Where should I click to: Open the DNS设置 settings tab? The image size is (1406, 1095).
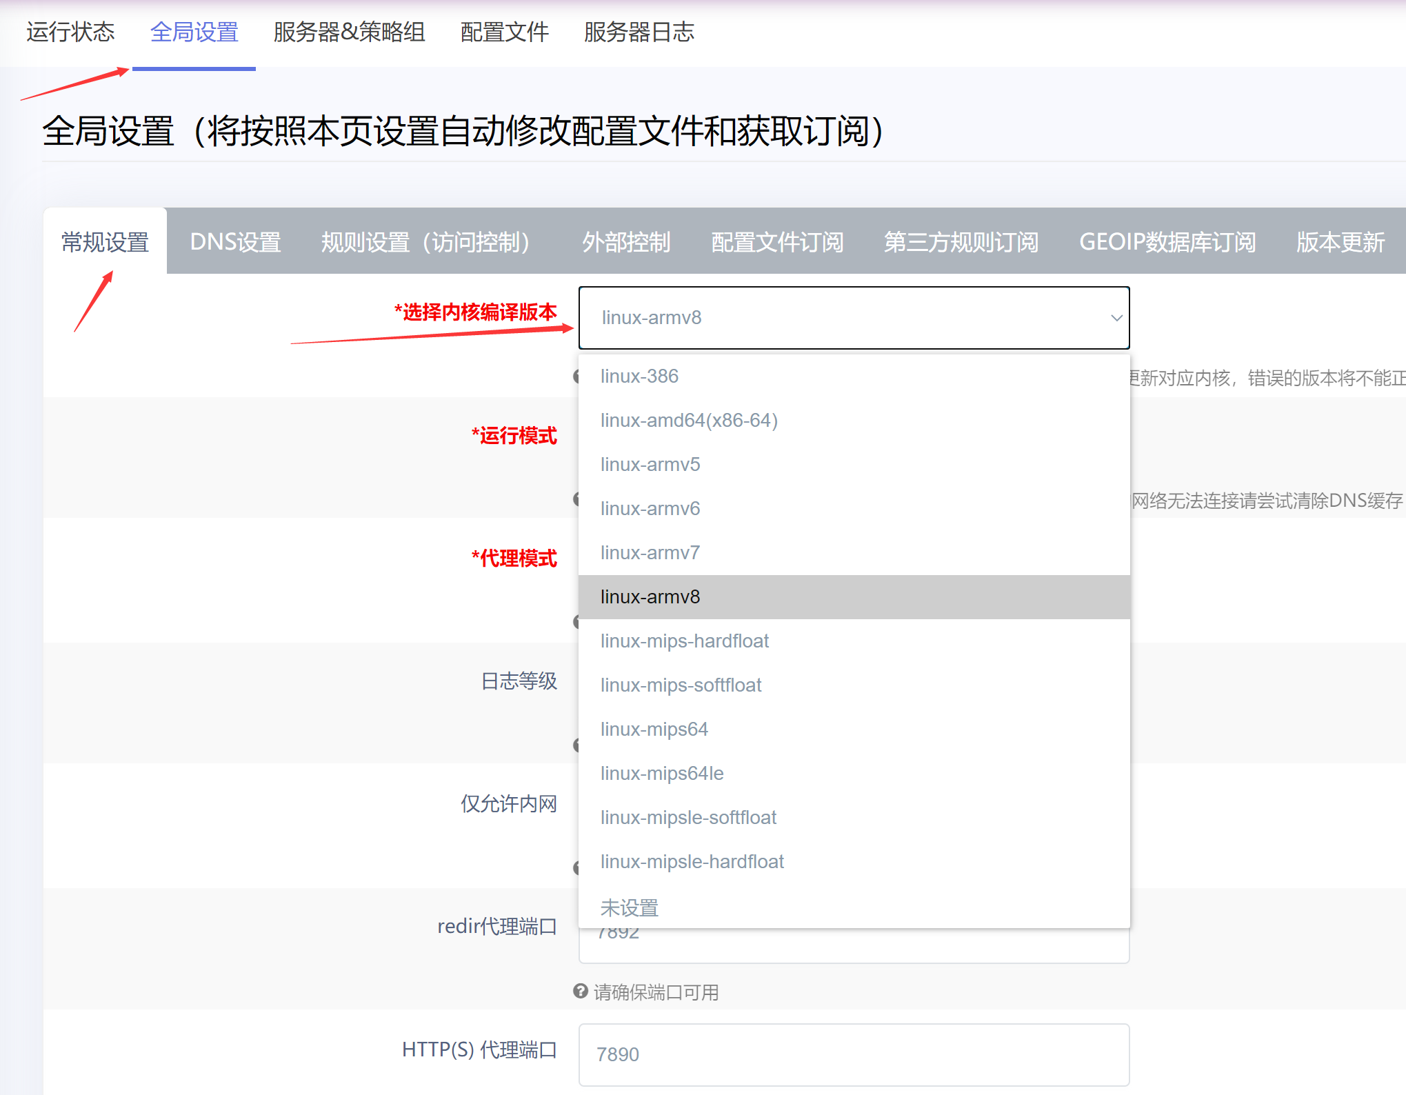coord(235,242)
